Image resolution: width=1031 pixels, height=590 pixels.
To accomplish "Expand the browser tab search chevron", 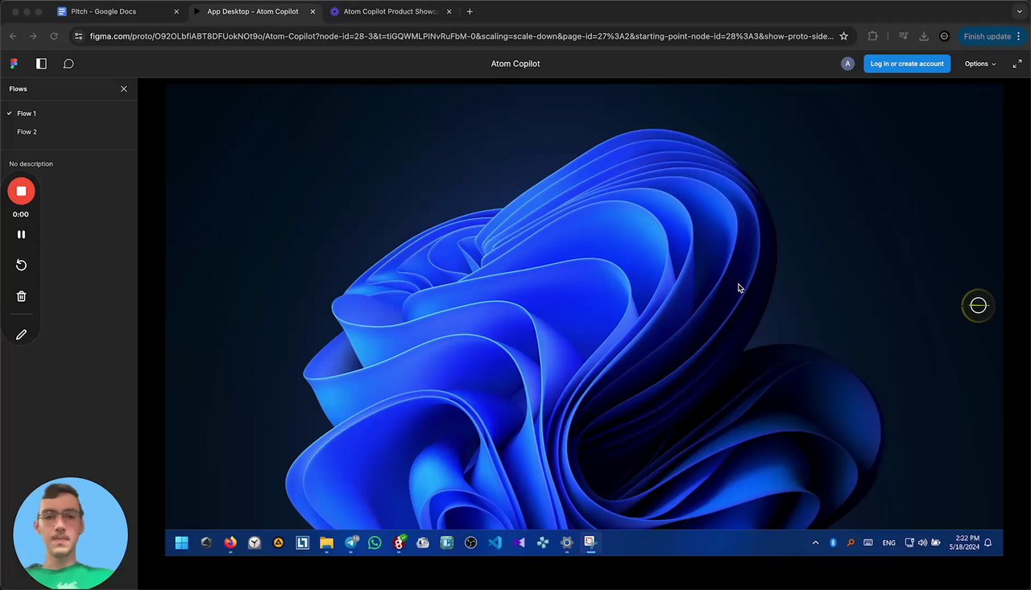I will (x=1020, y=12).
